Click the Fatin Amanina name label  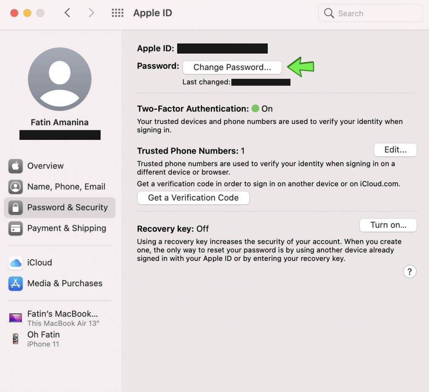click(x=59, y=122)
